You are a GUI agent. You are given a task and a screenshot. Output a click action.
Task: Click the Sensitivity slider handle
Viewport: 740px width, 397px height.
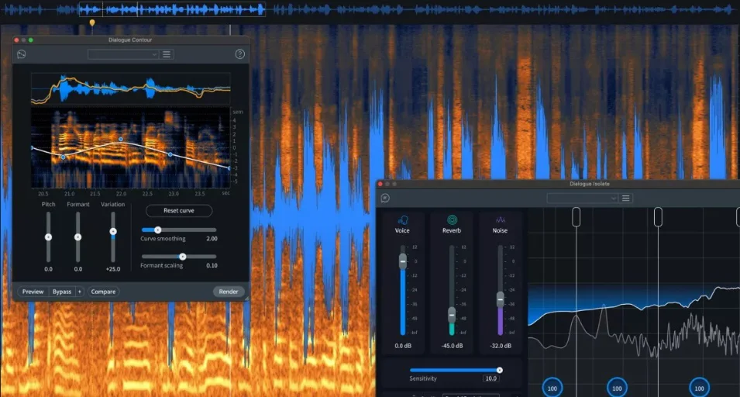pyautogui.click(x=499, y=370)
